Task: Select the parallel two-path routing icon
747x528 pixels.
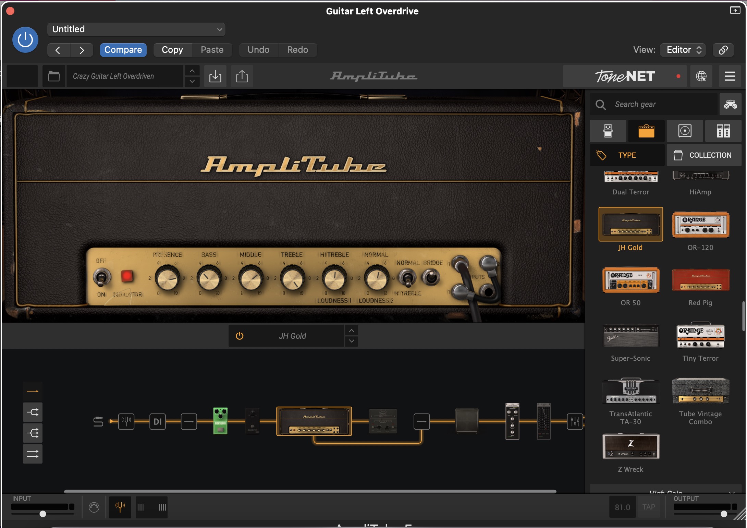Action: pyautogui.click(x=33, y=454)
